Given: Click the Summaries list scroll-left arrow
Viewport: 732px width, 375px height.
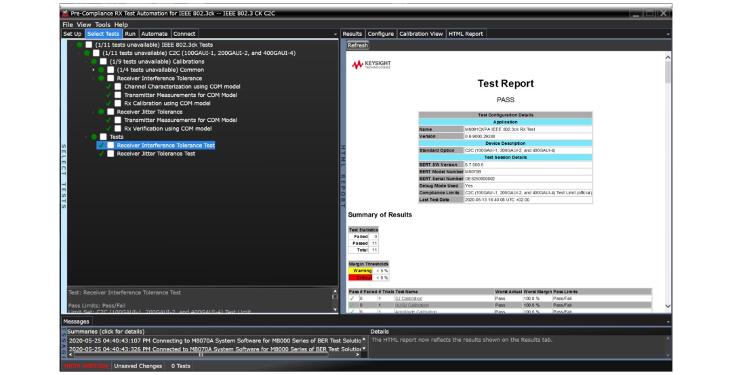Looking at the screenshot, I should tap(70, 355).
